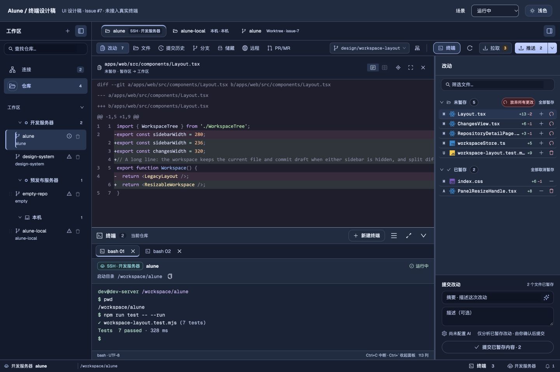Collapse the terminal panel with the chevron
The height and width of the screenshot is (372, 560).
(423, 236)
